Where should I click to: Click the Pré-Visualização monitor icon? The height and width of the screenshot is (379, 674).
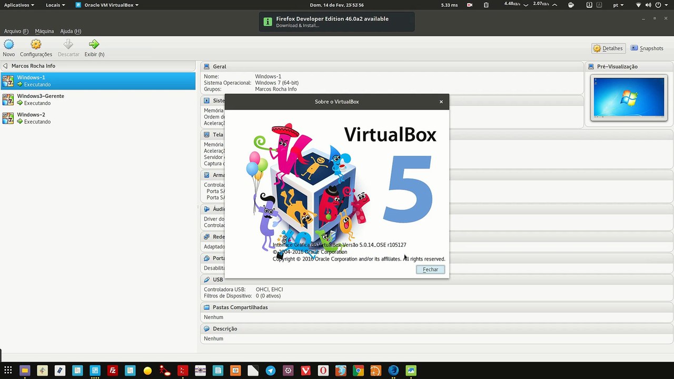[591, 66]
